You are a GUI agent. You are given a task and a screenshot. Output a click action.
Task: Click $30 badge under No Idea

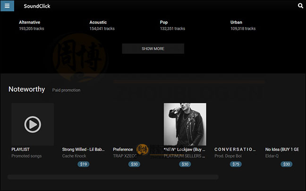pos(287,164)
